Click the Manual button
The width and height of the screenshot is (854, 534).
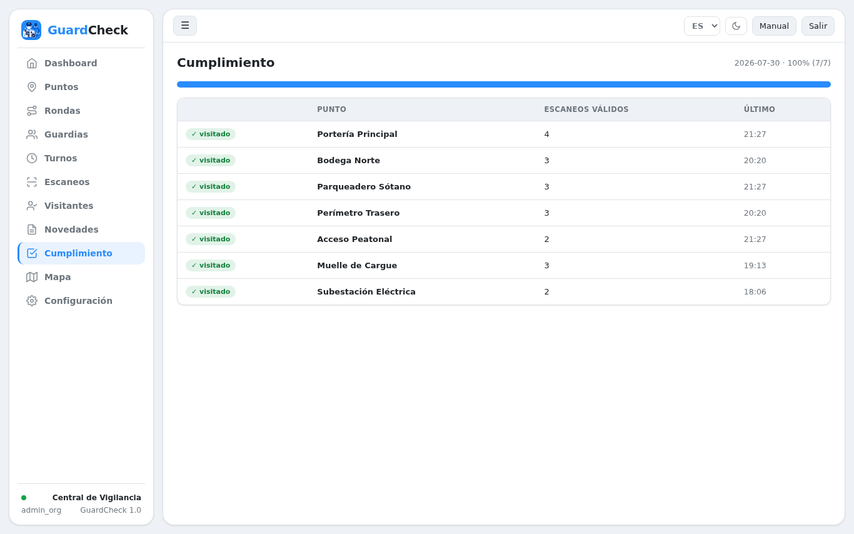pos(774,26)
